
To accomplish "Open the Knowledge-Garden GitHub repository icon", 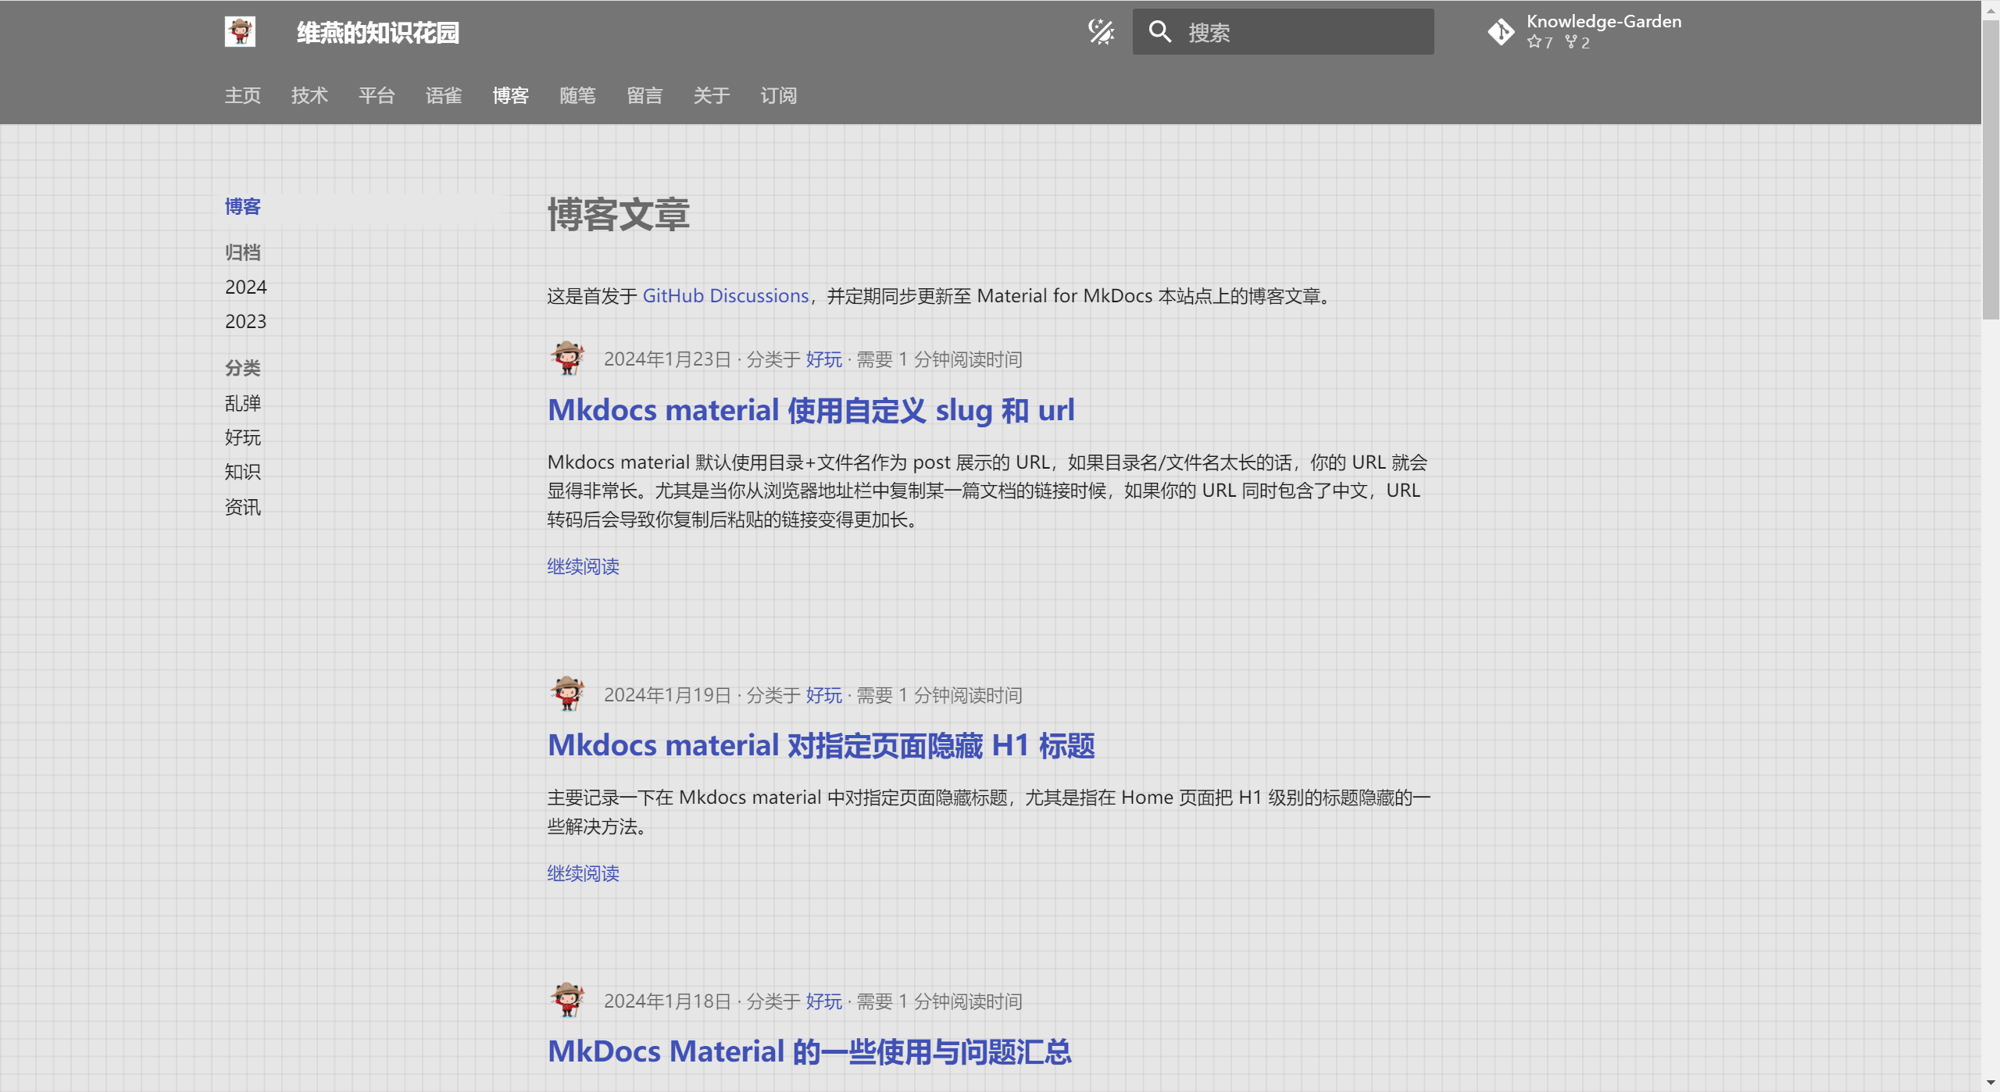I will (1502, 31).
